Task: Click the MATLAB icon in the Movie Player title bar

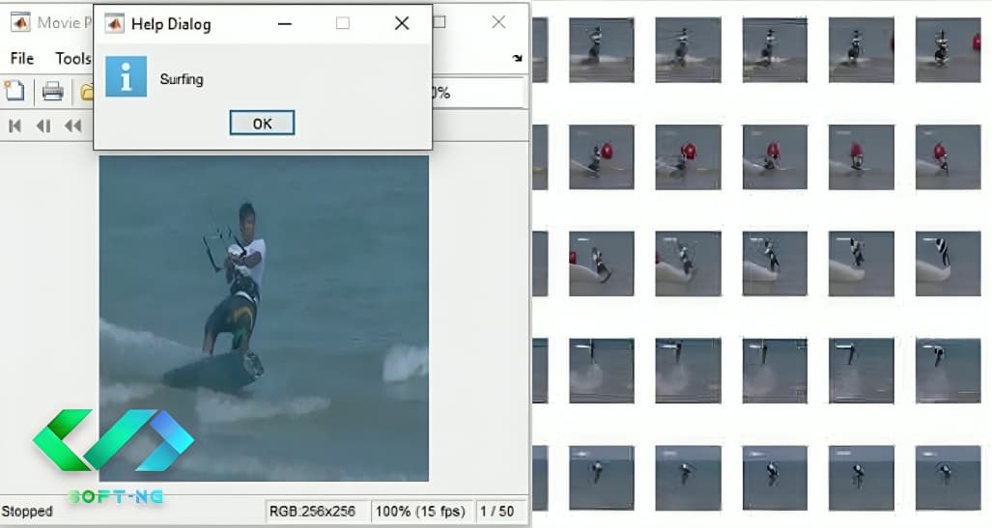Action: click(x=20, y=23)
